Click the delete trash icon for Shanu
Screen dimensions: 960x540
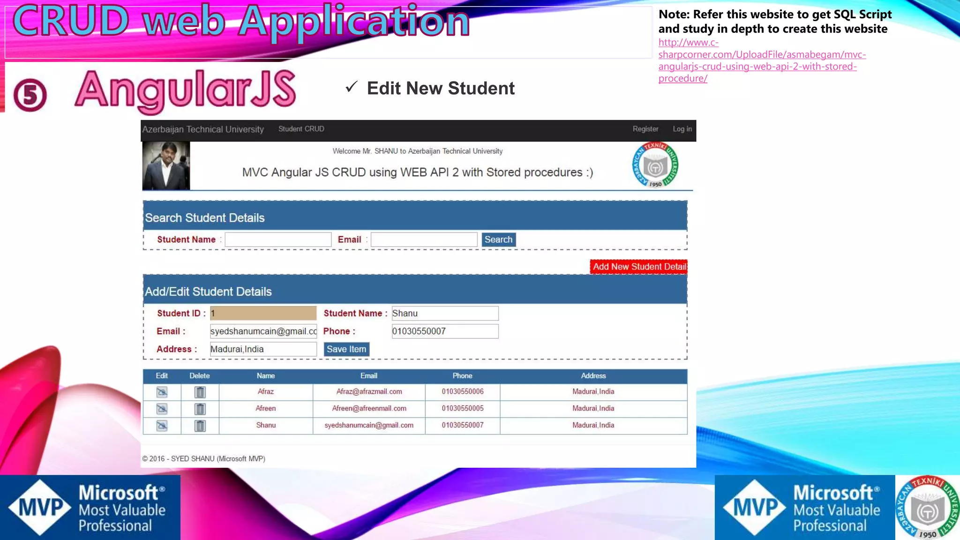(200, 426)
